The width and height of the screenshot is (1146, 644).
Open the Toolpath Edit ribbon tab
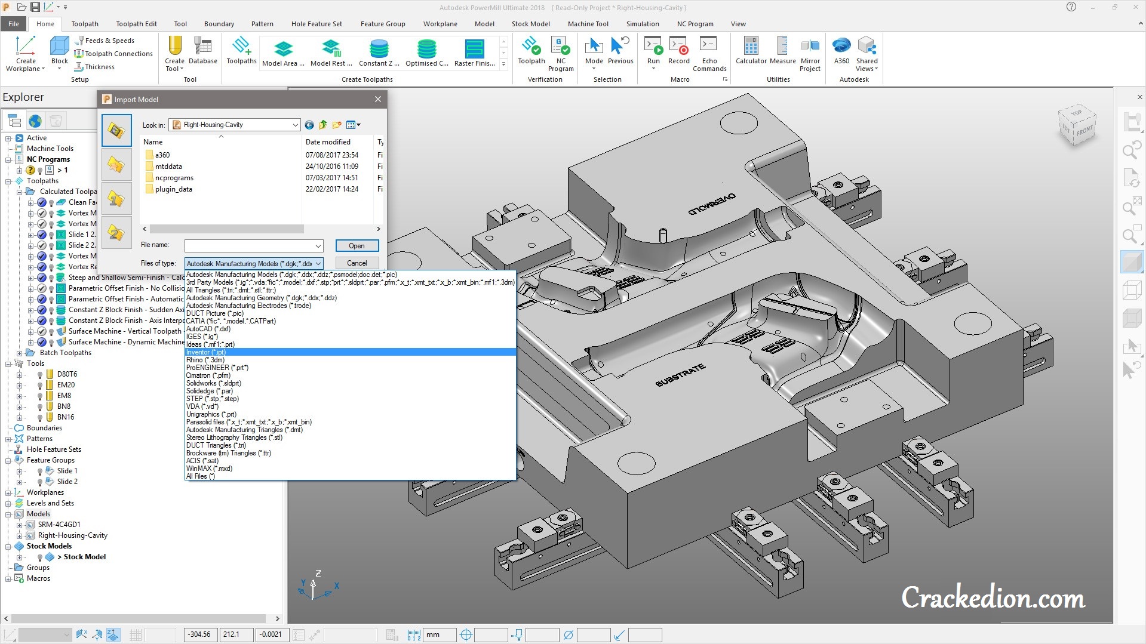click(x=136, y=24)
